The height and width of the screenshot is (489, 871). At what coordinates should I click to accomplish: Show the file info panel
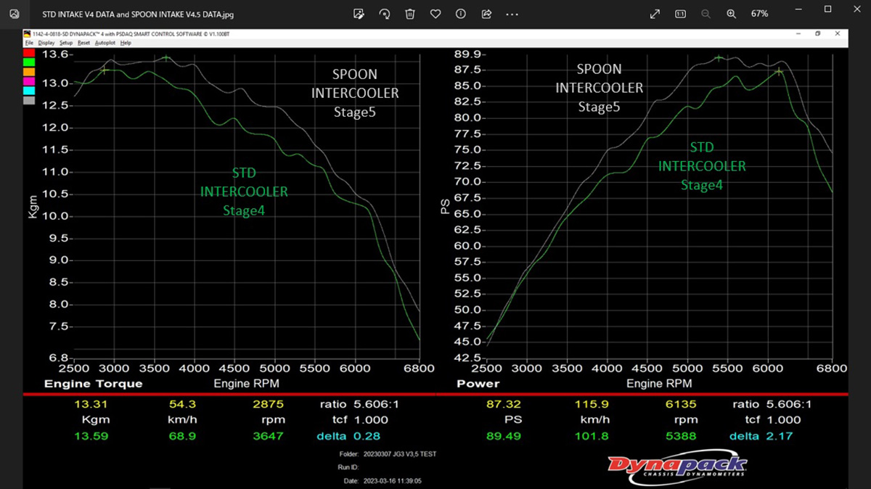click(461, 14)
